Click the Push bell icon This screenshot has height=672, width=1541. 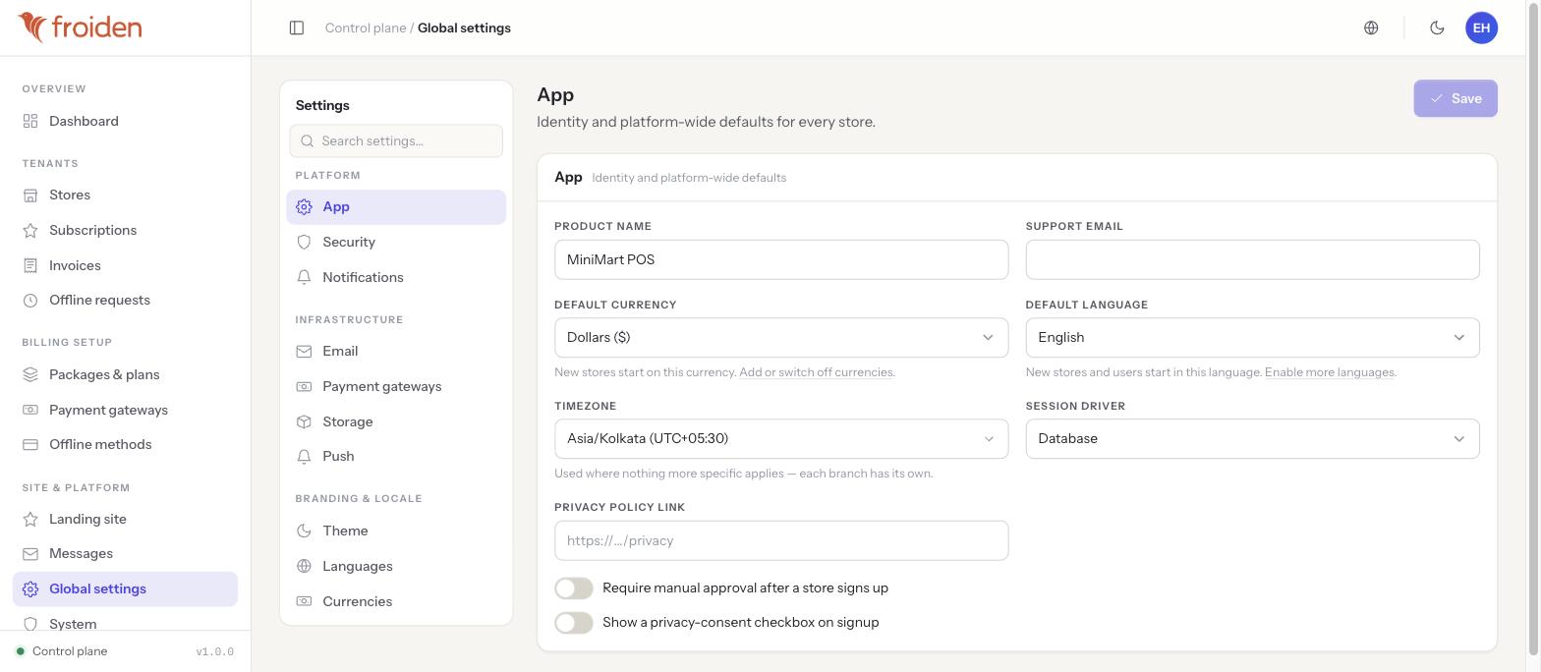coord(304,456)
